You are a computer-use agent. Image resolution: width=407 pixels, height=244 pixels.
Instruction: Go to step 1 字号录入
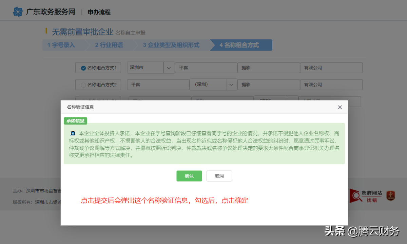click(x=62, y=45)
